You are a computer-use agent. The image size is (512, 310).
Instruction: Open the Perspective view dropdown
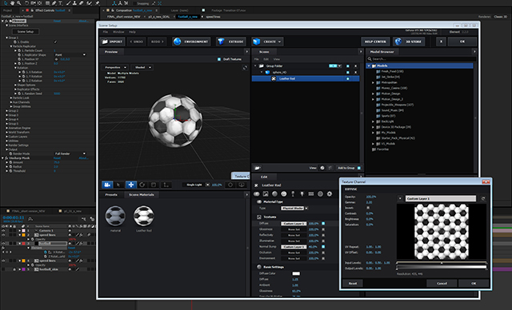115,67
